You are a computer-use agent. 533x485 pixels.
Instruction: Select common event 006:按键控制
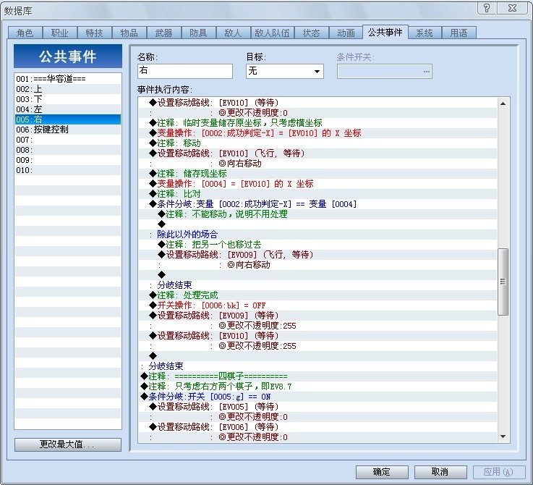click(68, 130)
